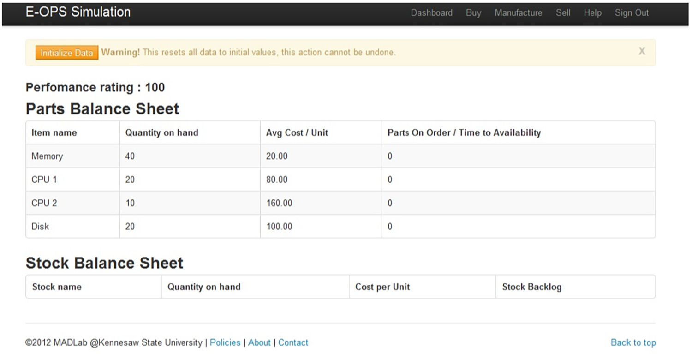Navigate to the Sell page
Screen dimensions: 692x354
(563, 13)
